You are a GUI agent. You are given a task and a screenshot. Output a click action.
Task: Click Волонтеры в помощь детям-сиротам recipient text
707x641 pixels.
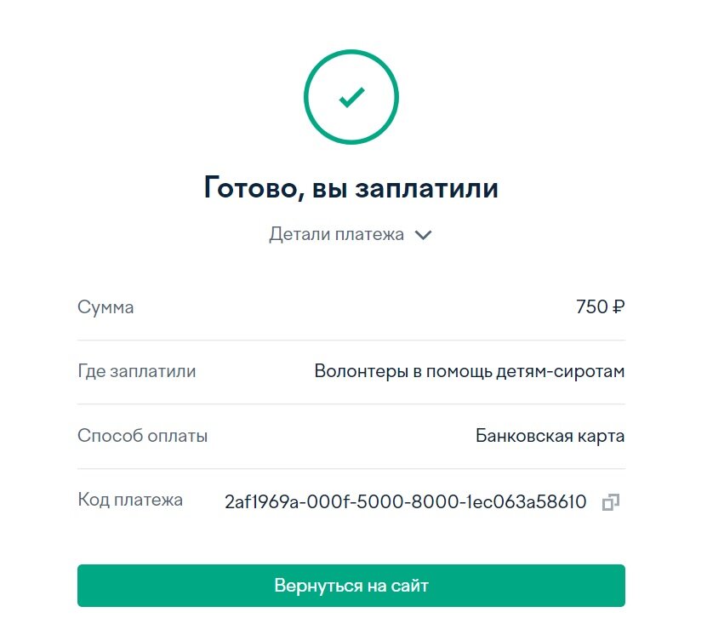tap(470, 371)
